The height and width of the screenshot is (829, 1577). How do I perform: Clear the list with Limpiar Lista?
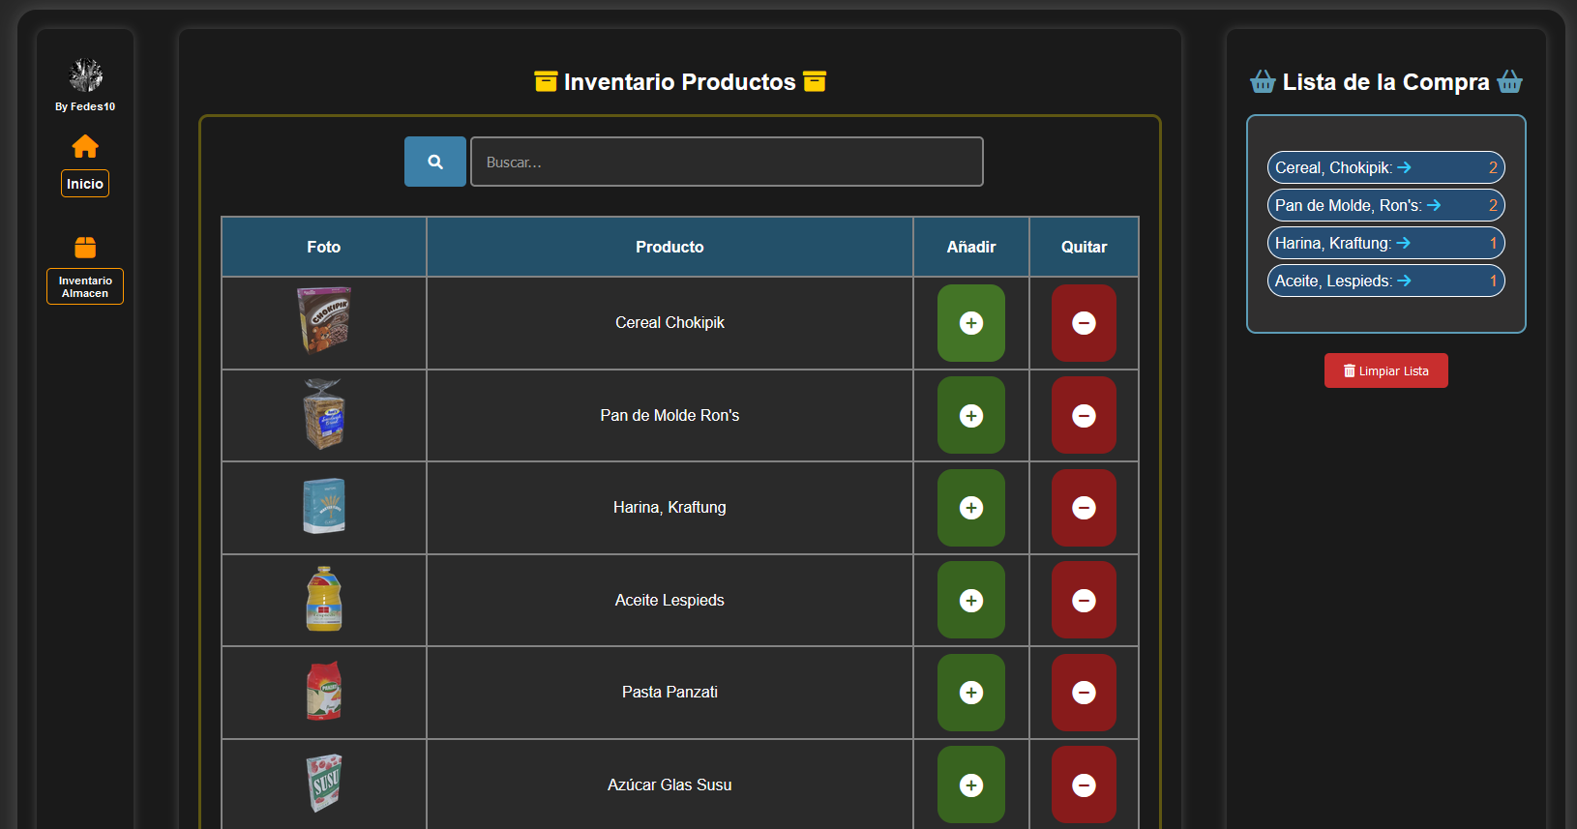pos(1385,370)
